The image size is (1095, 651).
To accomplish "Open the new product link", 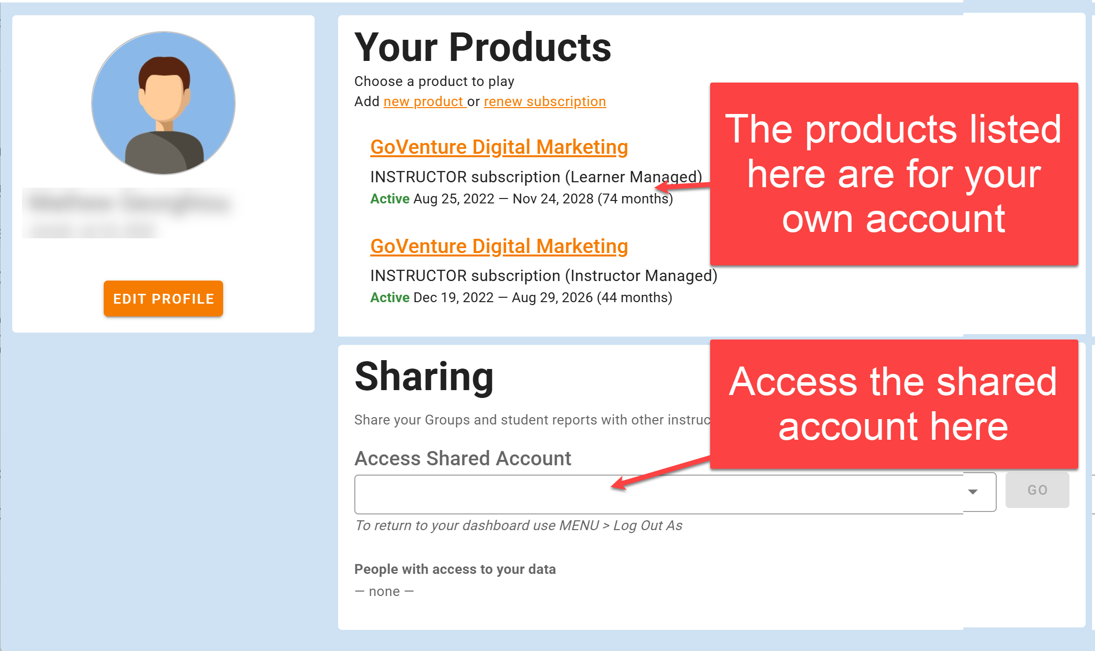I will coord(424,102).
